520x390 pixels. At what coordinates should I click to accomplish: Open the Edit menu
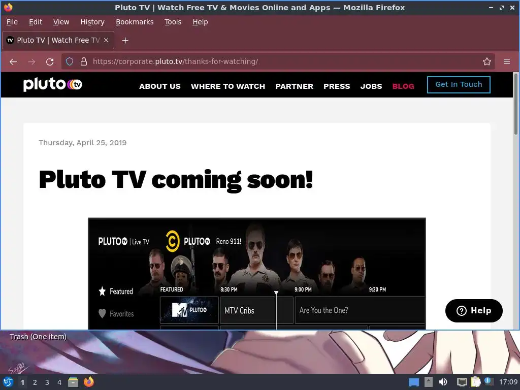pos(36,22)
